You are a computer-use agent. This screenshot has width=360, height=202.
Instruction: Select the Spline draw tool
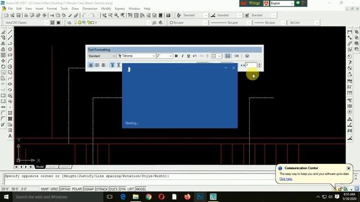[10, 79]
